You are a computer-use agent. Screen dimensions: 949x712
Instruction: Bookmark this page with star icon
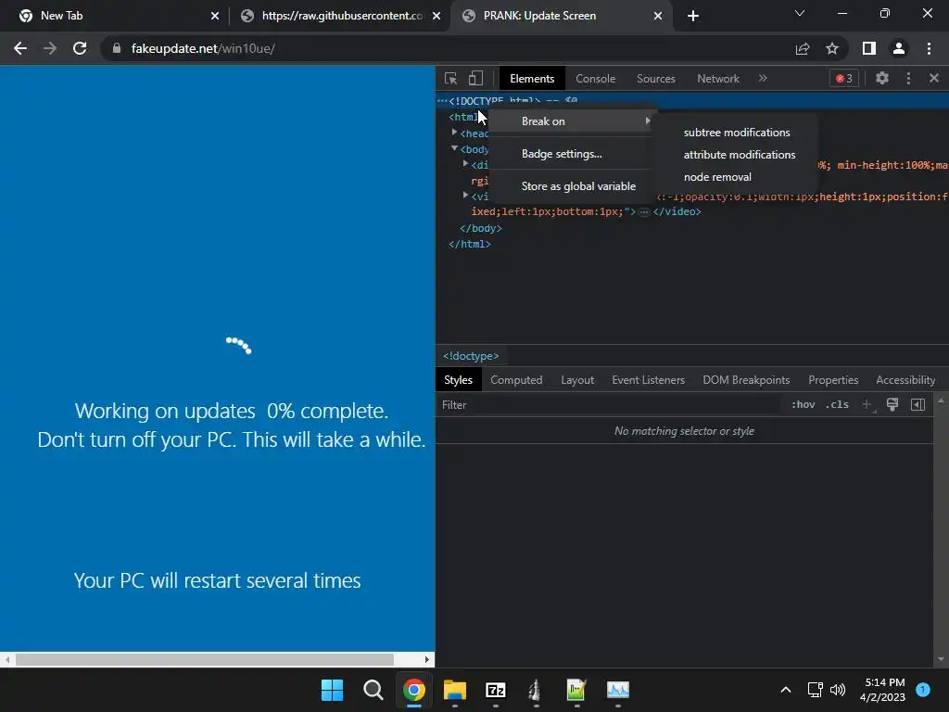(832, 48)
